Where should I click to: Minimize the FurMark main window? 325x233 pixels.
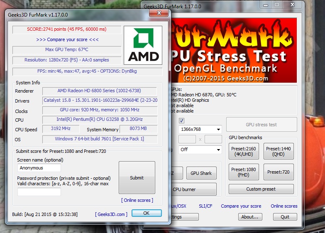click(266, 5)
